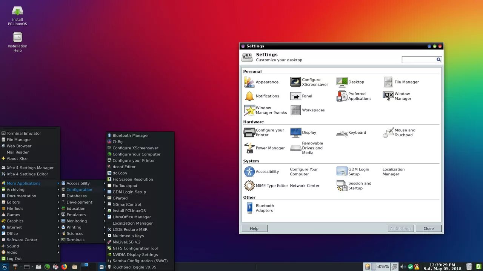The height and width of the screenshot is (271, 483).
Task: Click the Help button in Settings
Action: click(x=254, y=228)
